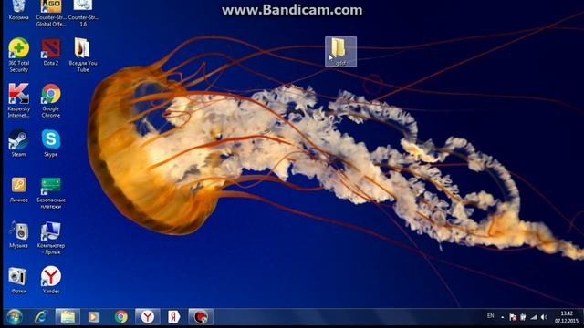Viewport: 584px width, 328px height.
Task: Open the EN language bar indicator
Action: coord(491,316)
